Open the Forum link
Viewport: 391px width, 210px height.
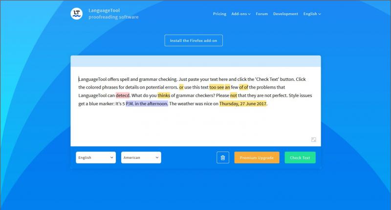click(x=261, y=14)
